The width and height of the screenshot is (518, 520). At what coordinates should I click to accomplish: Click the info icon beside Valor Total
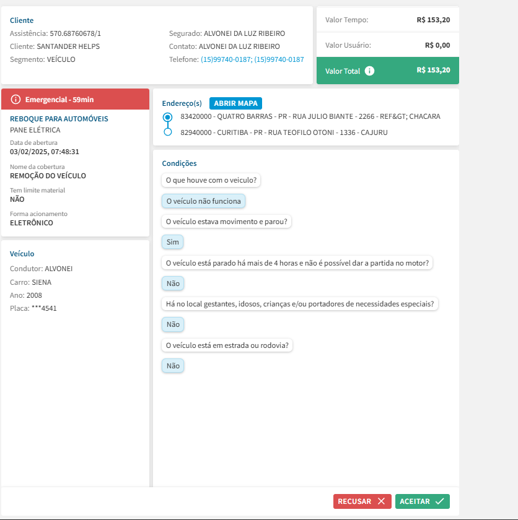(369, 71)
